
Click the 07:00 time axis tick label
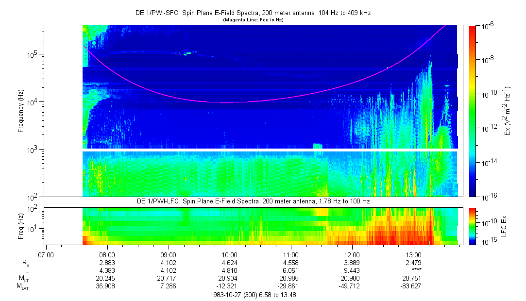coord(46,254)
